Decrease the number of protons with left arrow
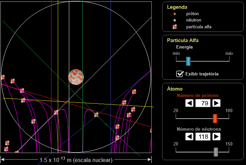 [x=190, y=103]
